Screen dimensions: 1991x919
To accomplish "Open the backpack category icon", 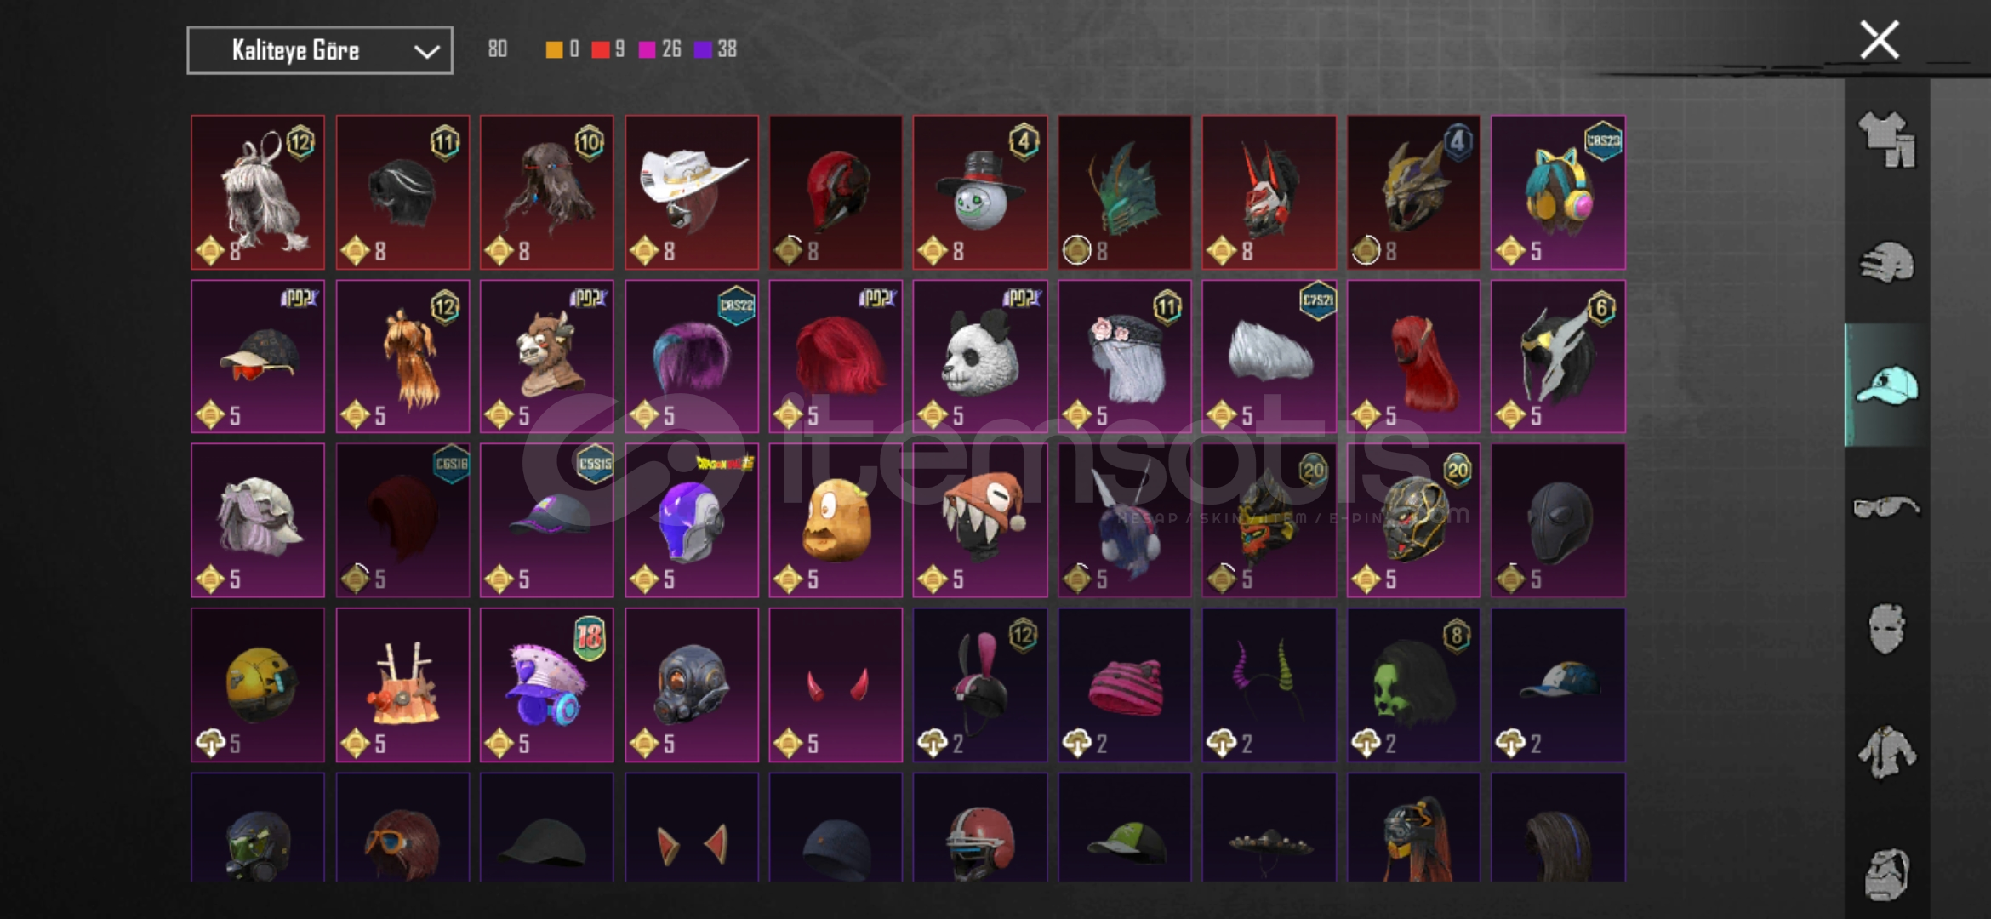I will click(1886, 874).
